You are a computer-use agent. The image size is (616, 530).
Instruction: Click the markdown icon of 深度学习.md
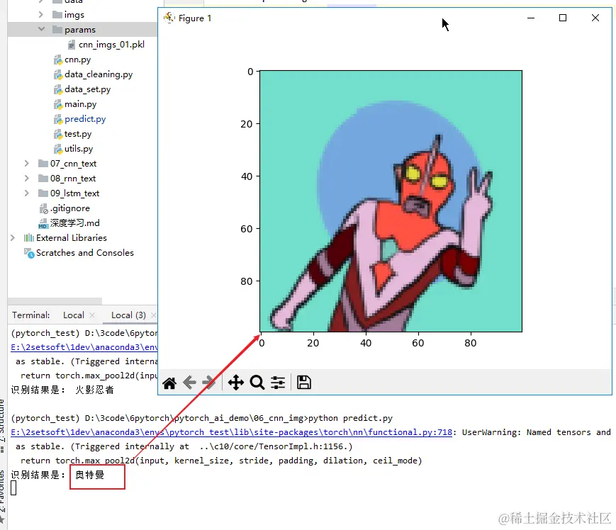pos(43,223)
